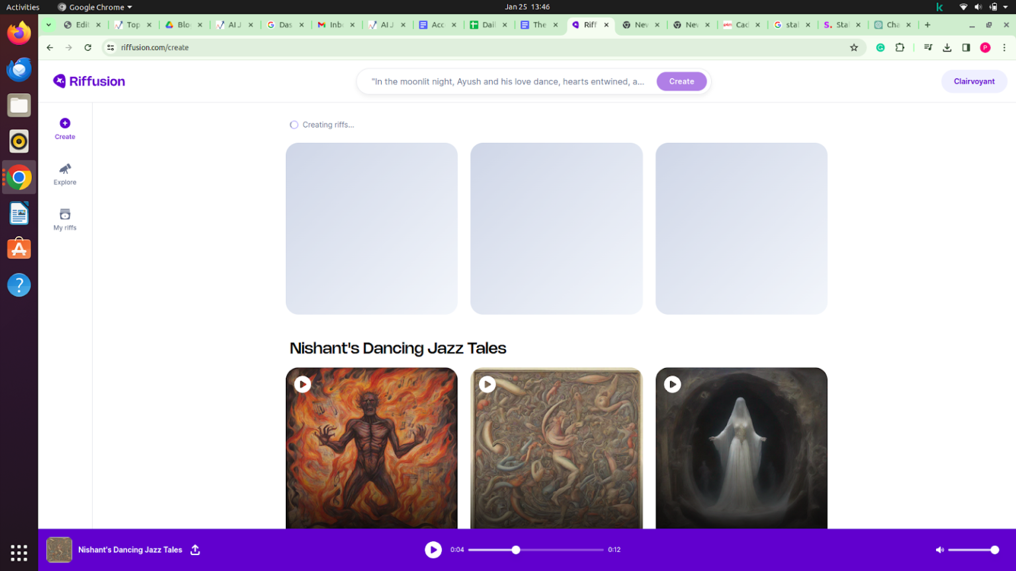
Task: Expand the tab search dropdown arrow
Action: coord(48,25)
